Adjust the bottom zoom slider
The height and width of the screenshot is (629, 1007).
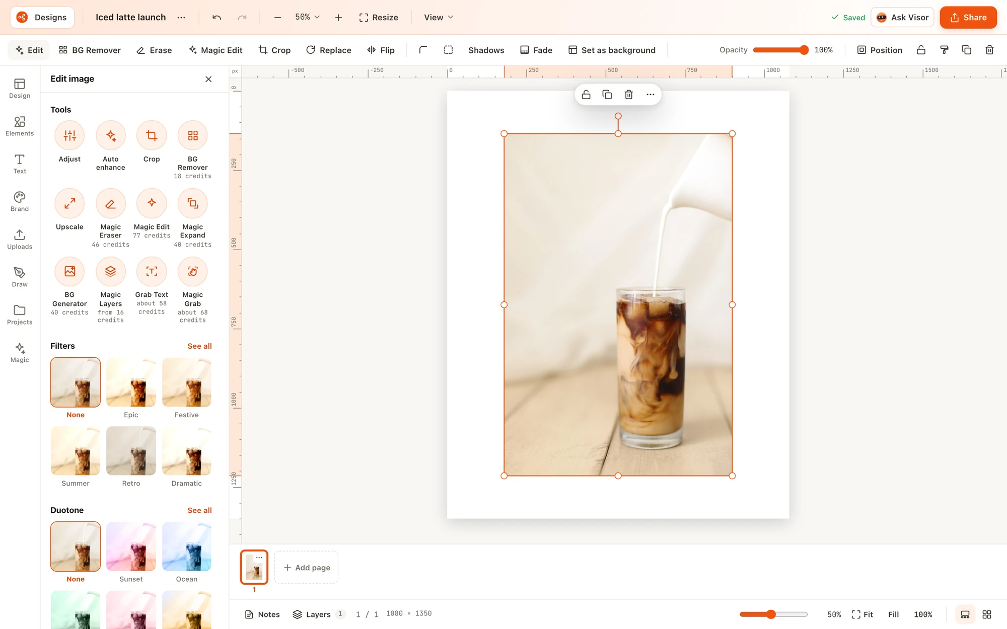(773, 614)
